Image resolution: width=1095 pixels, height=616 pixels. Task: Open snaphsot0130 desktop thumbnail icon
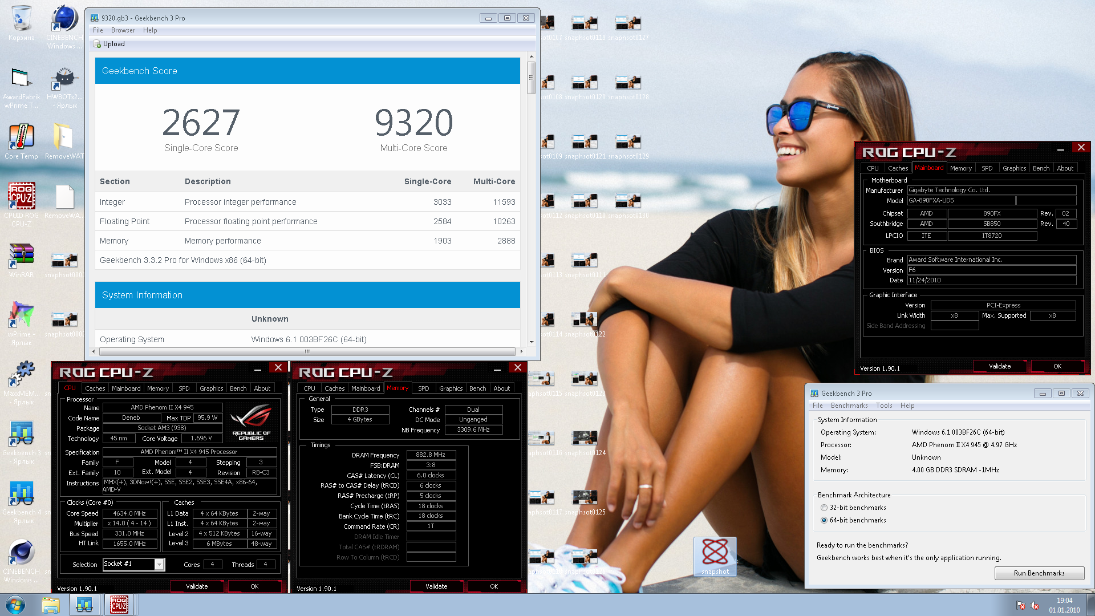coord(628,205)
